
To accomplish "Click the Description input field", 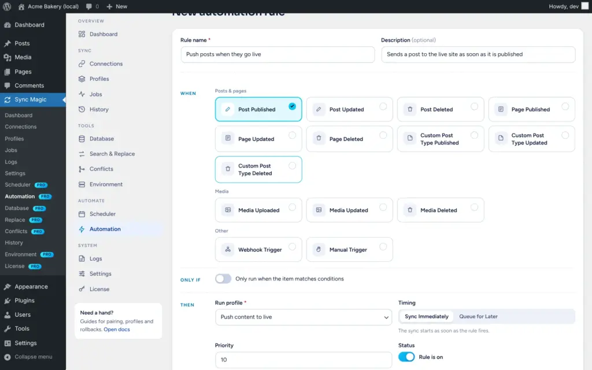I will click(x=478, y=54).
